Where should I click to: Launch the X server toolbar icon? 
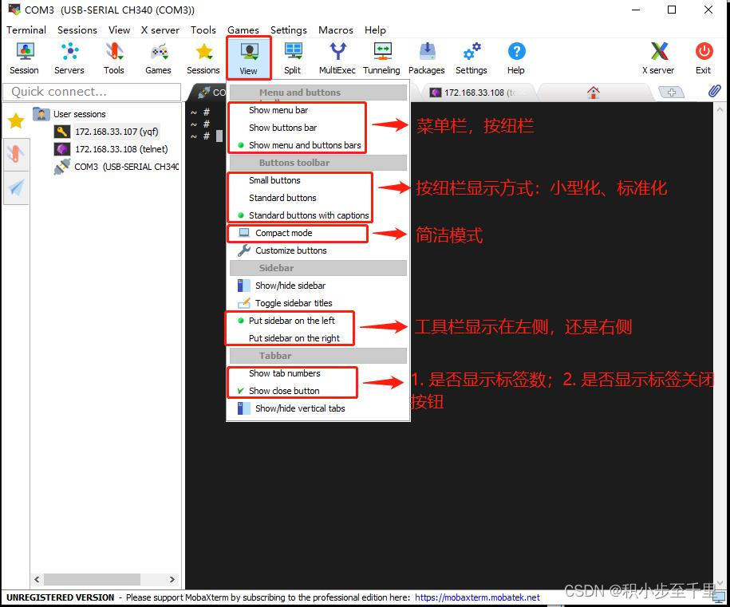pyautogui.click(x=658, y=58)
